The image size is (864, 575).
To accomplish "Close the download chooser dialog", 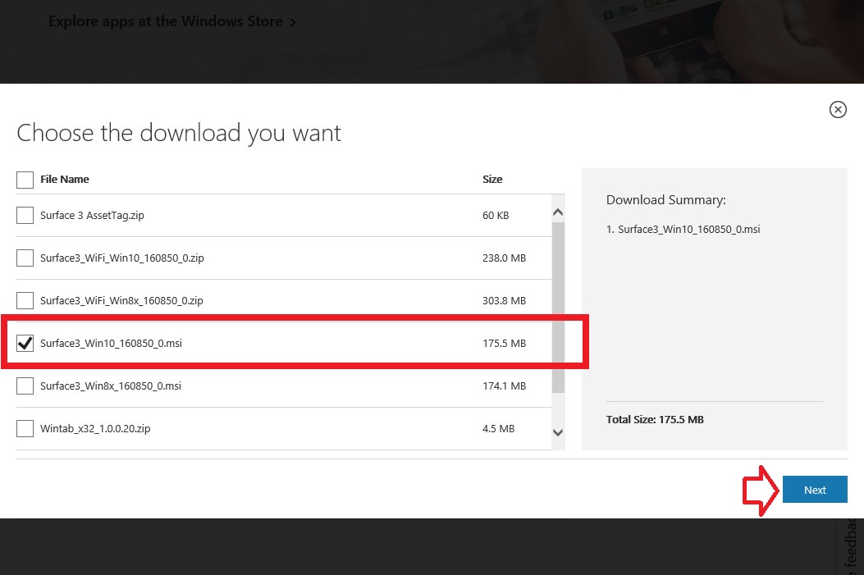I will pyautogui.click(x=838, y=110).
